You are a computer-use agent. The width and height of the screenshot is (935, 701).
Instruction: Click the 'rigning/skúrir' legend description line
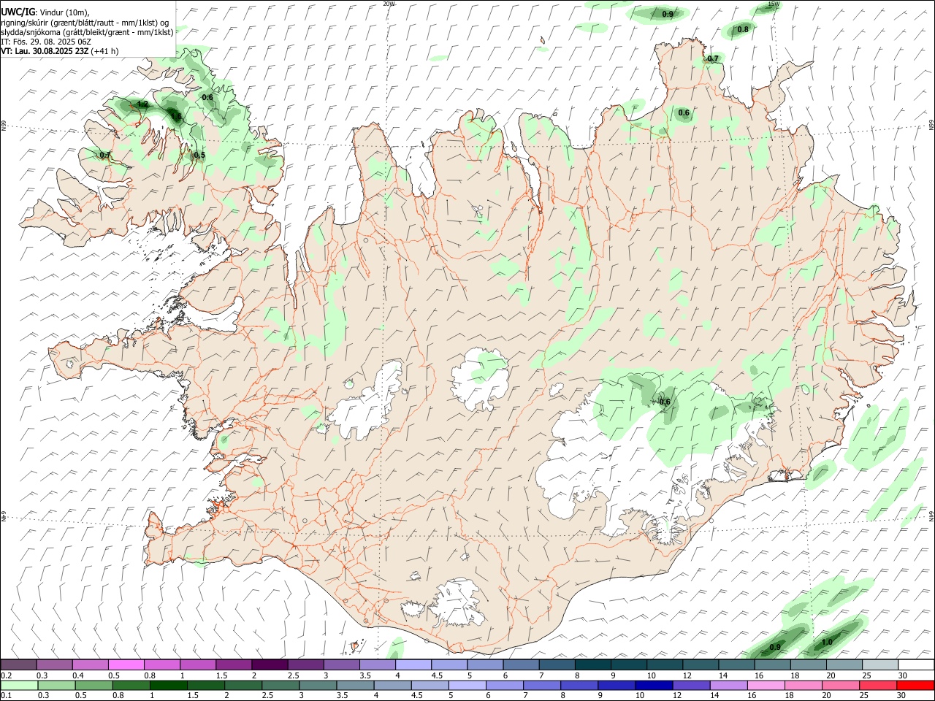pos(84,23)
